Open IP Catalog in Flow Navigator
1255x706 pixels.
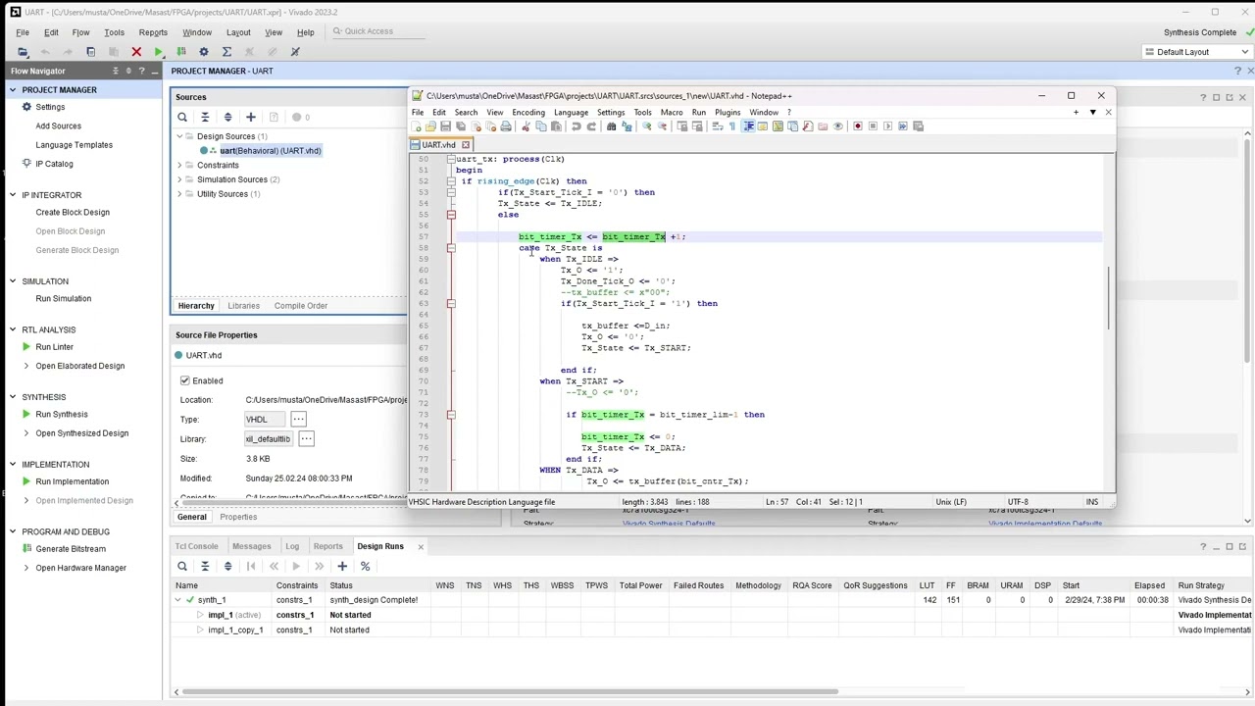[54, 164]
